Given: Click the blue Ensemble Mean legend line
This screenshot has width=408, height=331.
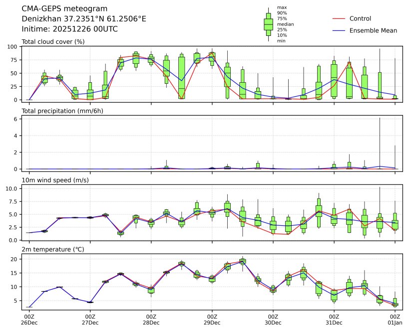Looking at the screenshot, I should coord(339,31).
